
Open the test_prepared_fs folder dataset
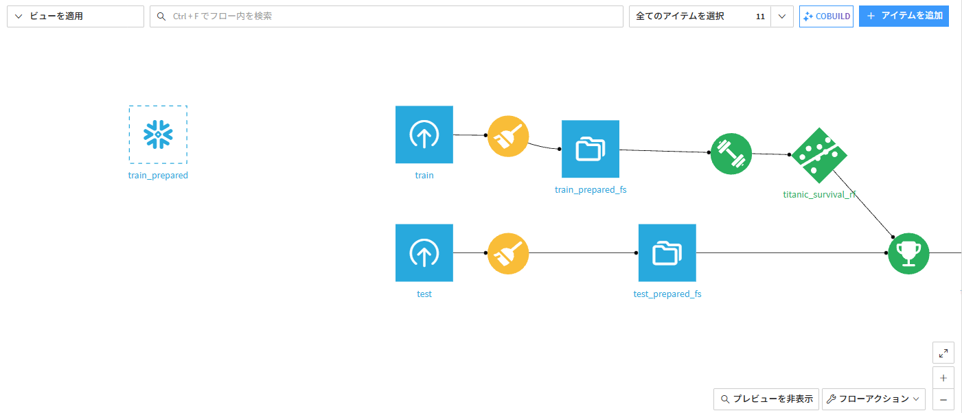667,252
